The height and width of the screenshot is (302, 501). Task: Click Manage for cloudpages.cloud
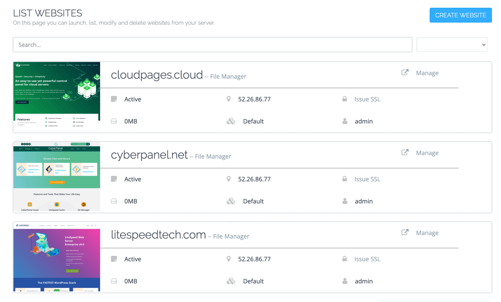tap(427, 73)
